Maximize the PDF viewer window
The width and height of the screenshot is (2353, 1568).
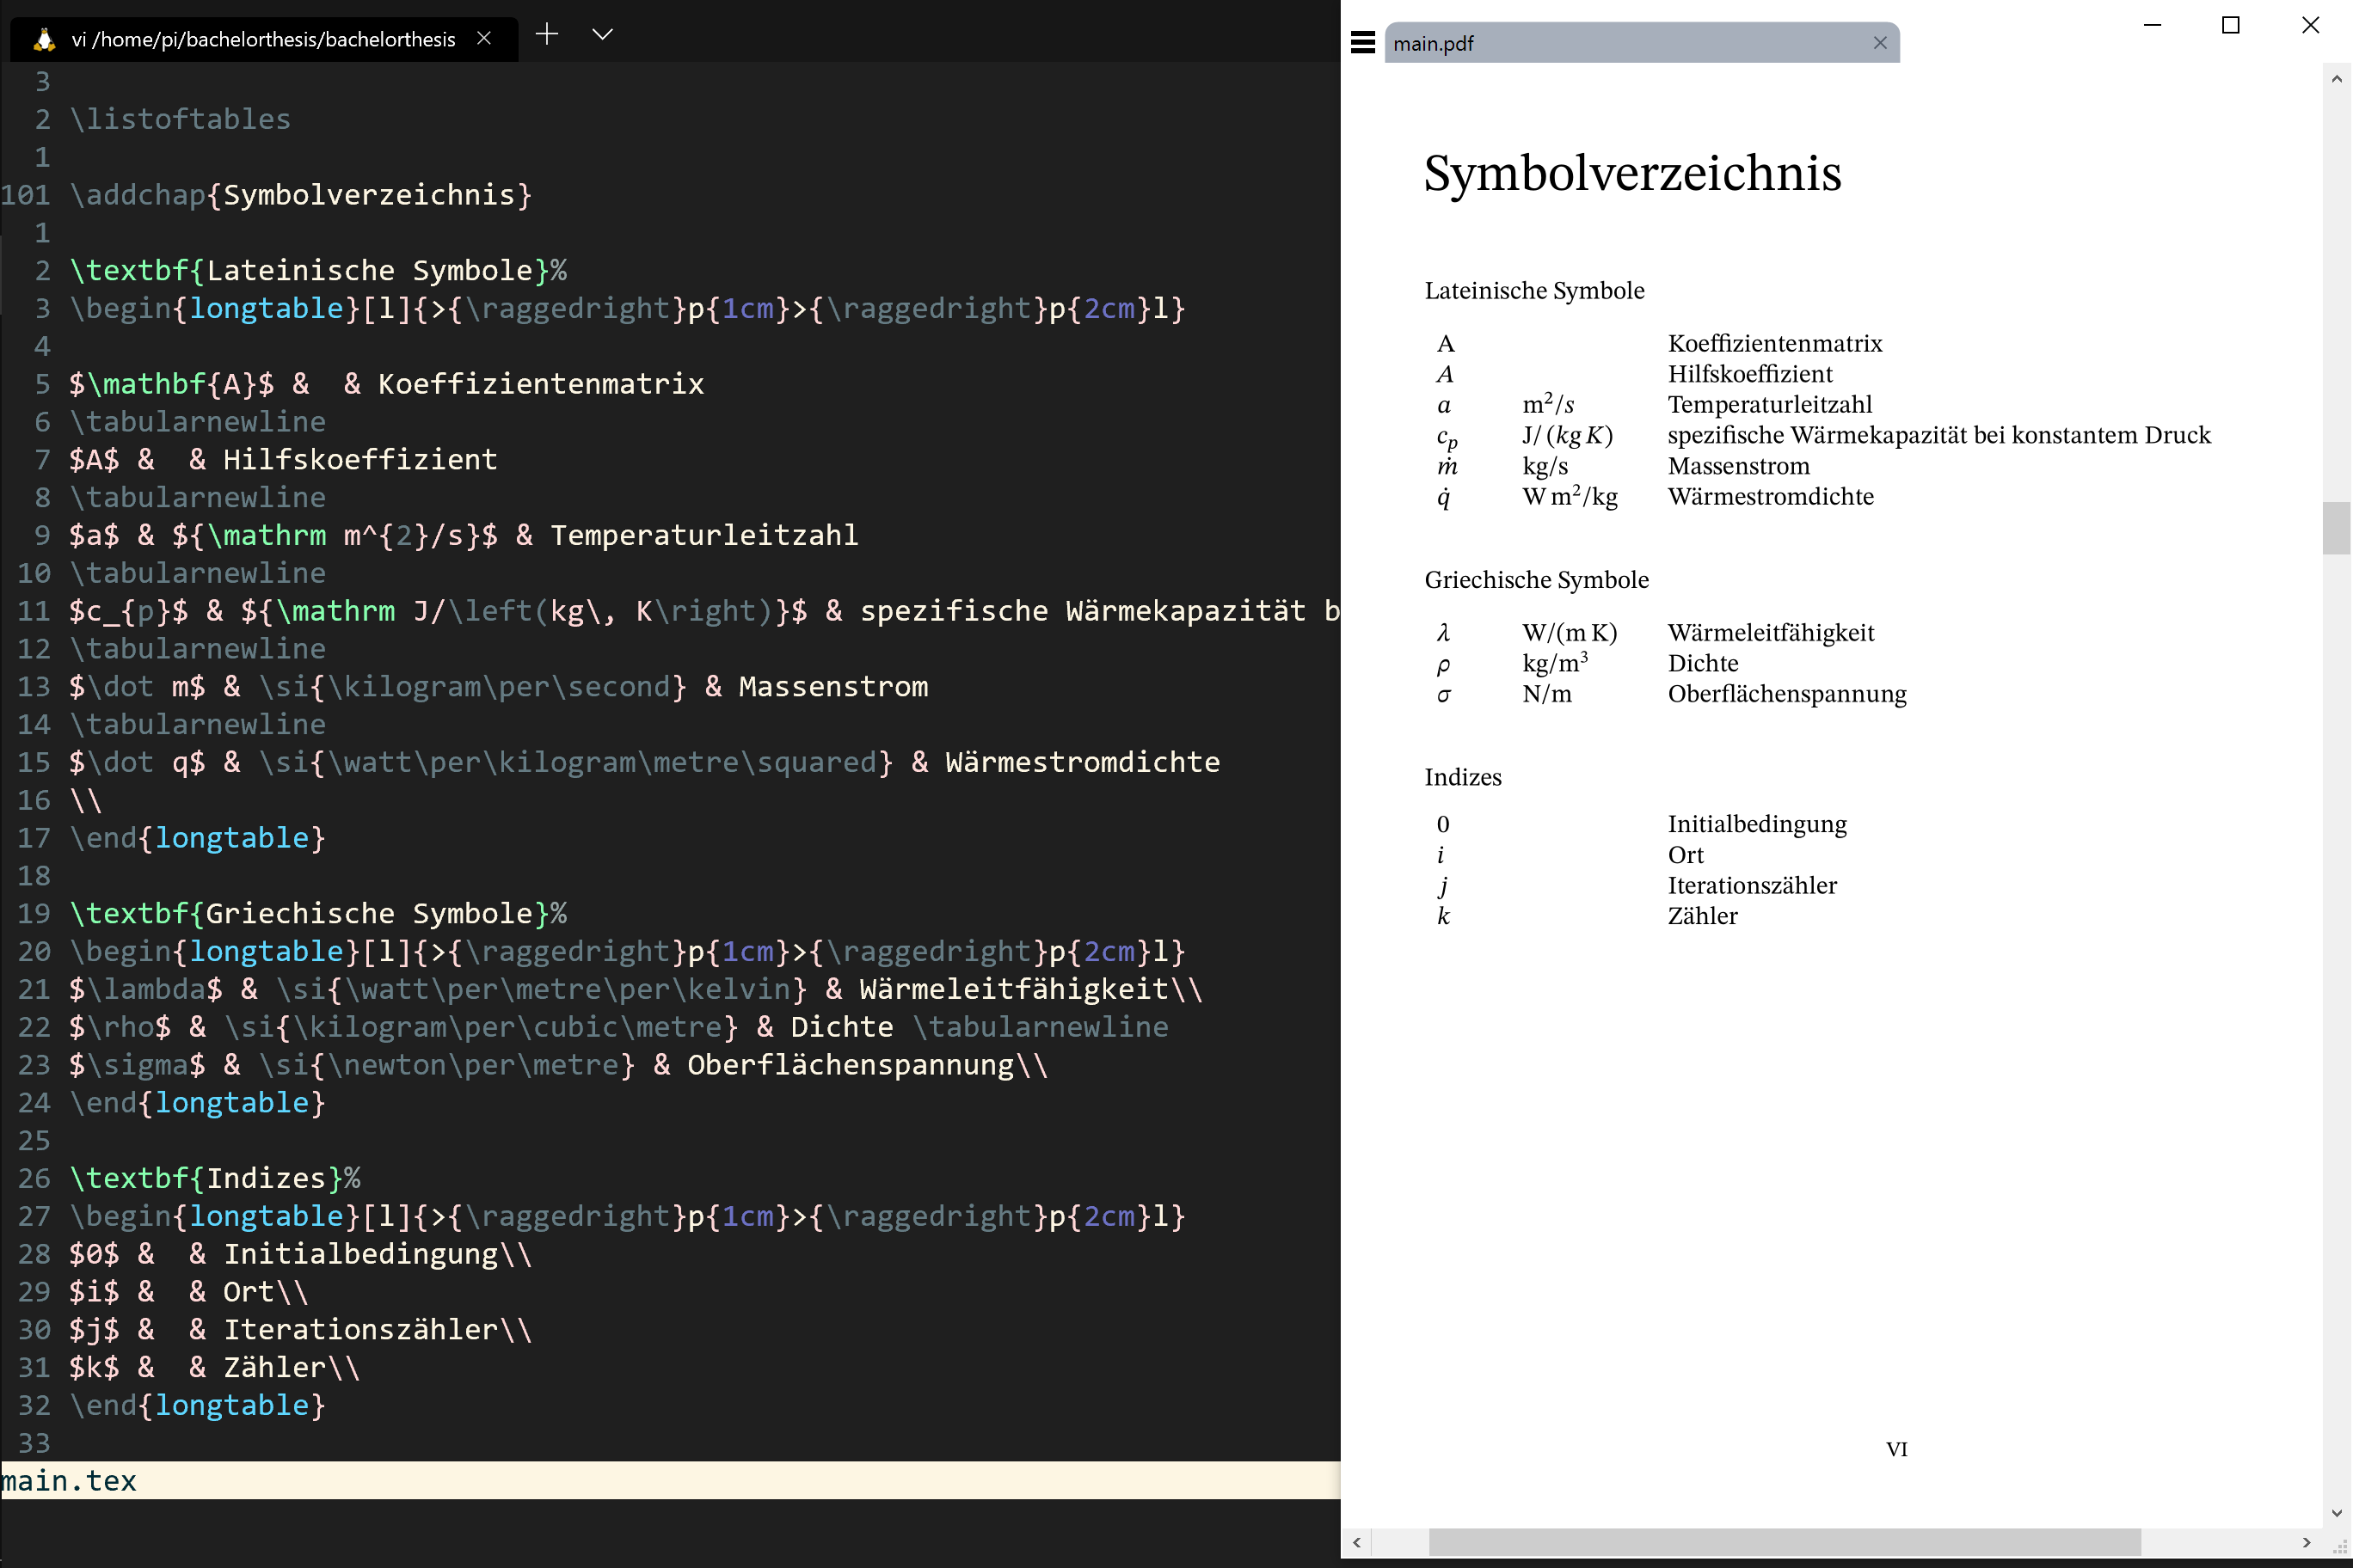[x=2230, y=26]
